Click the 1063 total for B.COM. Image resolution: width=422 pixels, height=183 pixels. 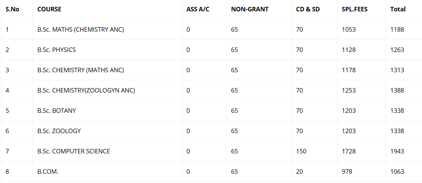point(397,172)
